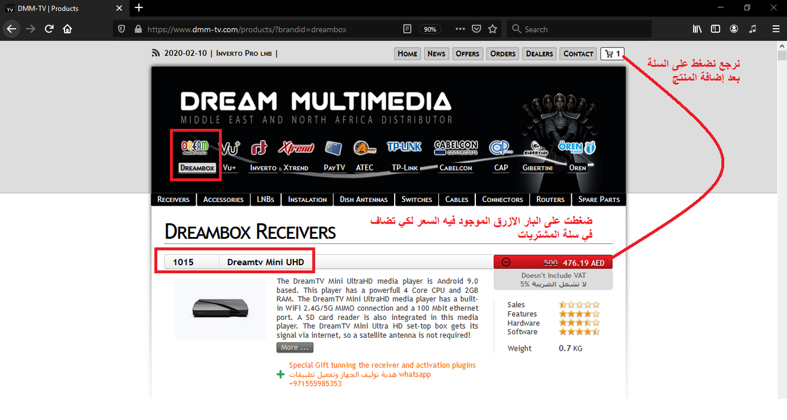
Task: Select the PayTV brand card icon
Action: (334, 148)
